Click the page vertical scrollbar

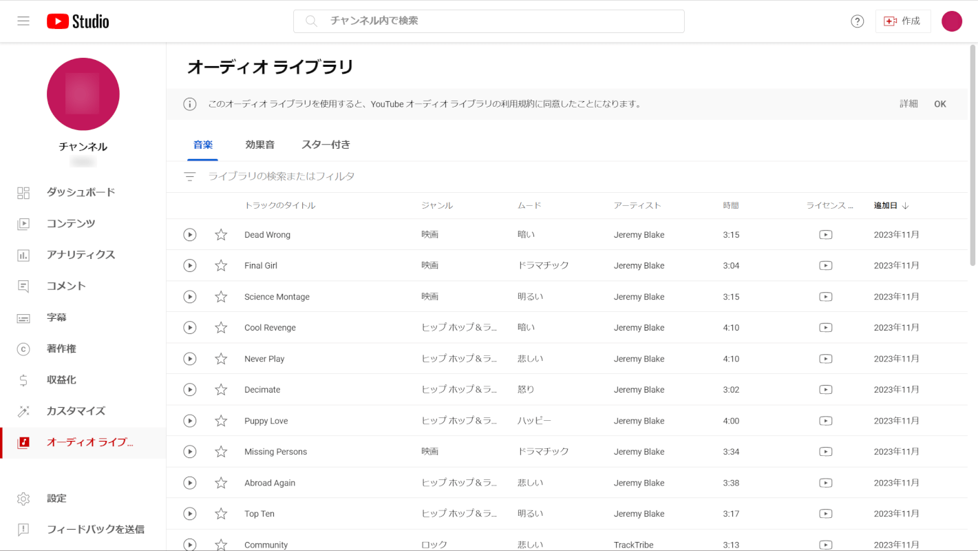[972, 155]
